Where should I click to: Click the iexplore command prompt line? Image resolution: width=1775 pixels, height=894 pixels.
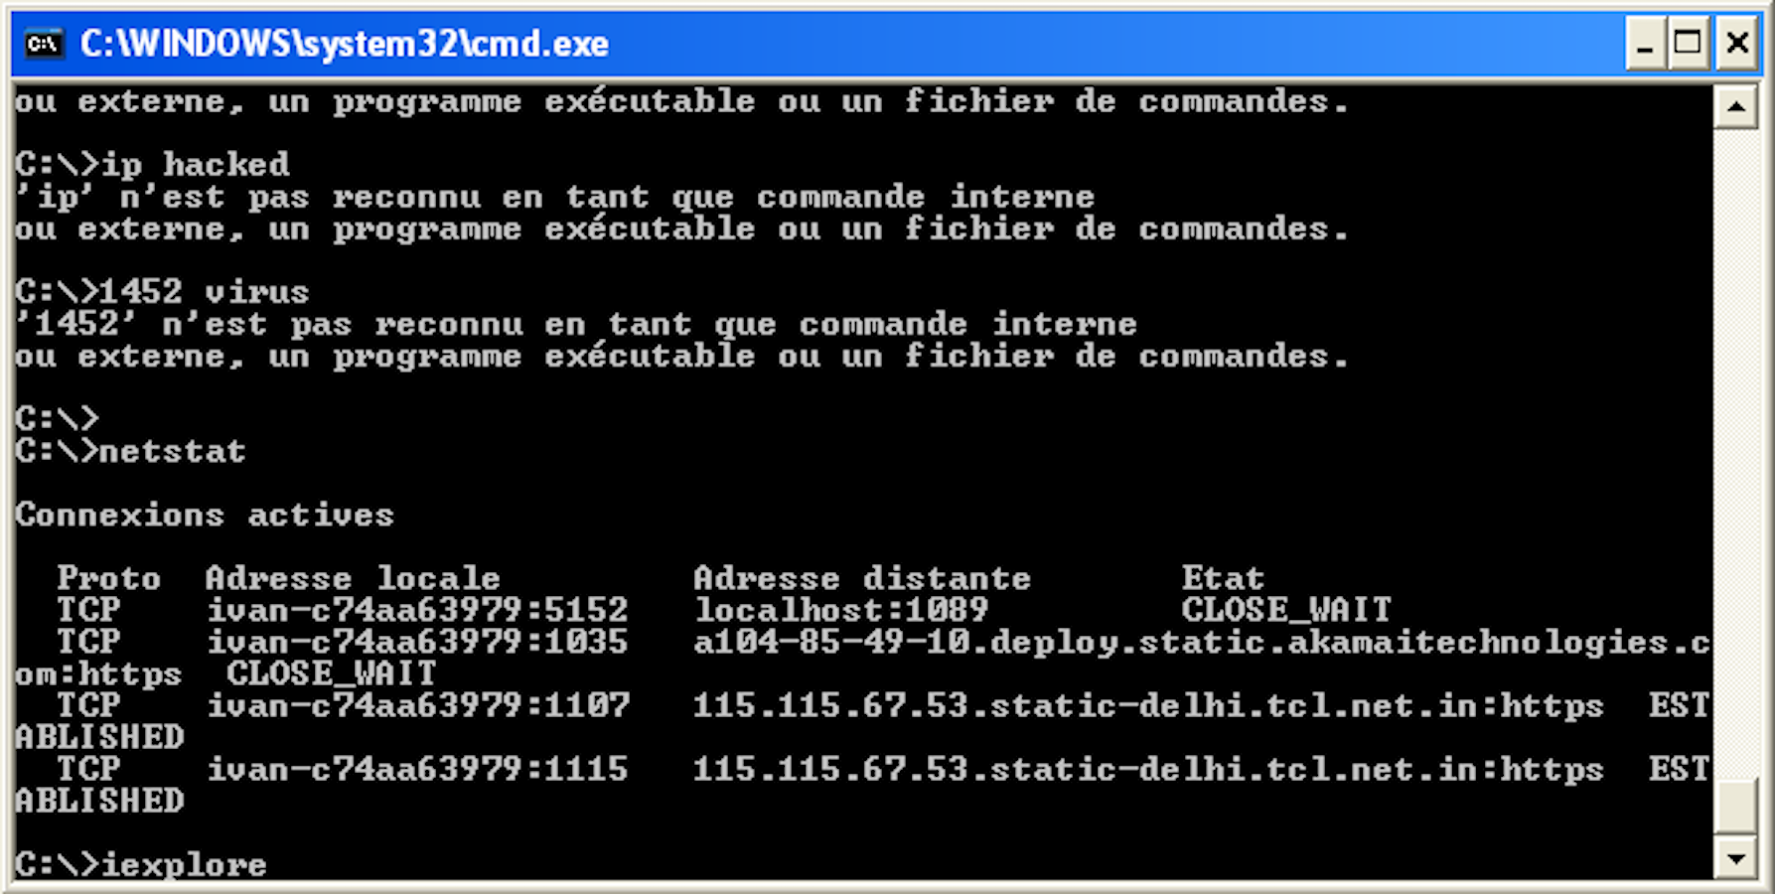tap(141, 864)
